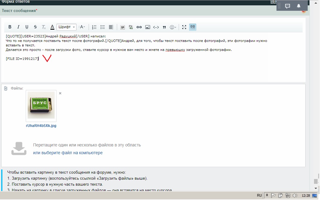Insert a bulleted list
Image resolution: width=320 pixels, height=200 pixels.
click(103, 27)
